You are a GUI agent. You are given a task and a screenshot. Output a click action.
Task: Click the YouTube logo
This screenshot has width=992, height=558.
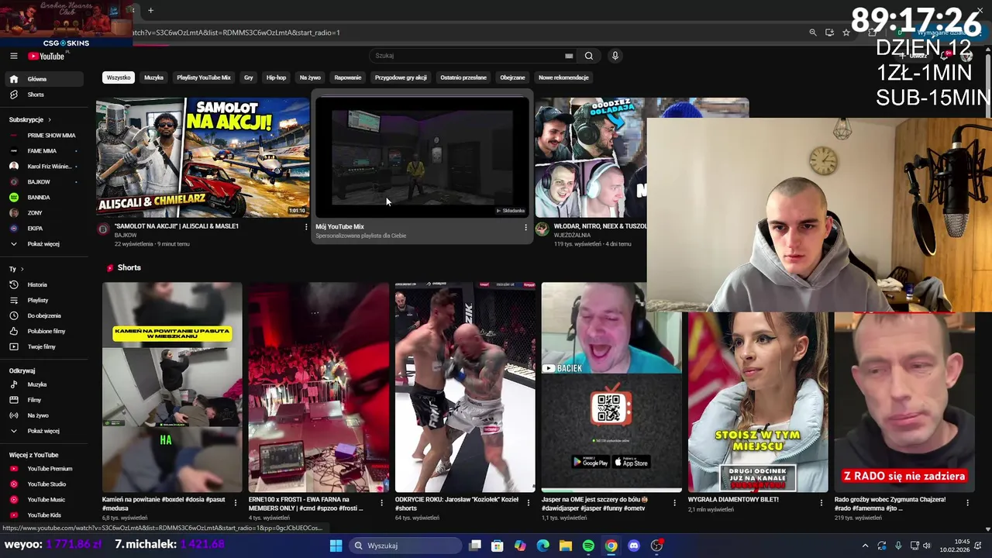(x=46, y=56)
